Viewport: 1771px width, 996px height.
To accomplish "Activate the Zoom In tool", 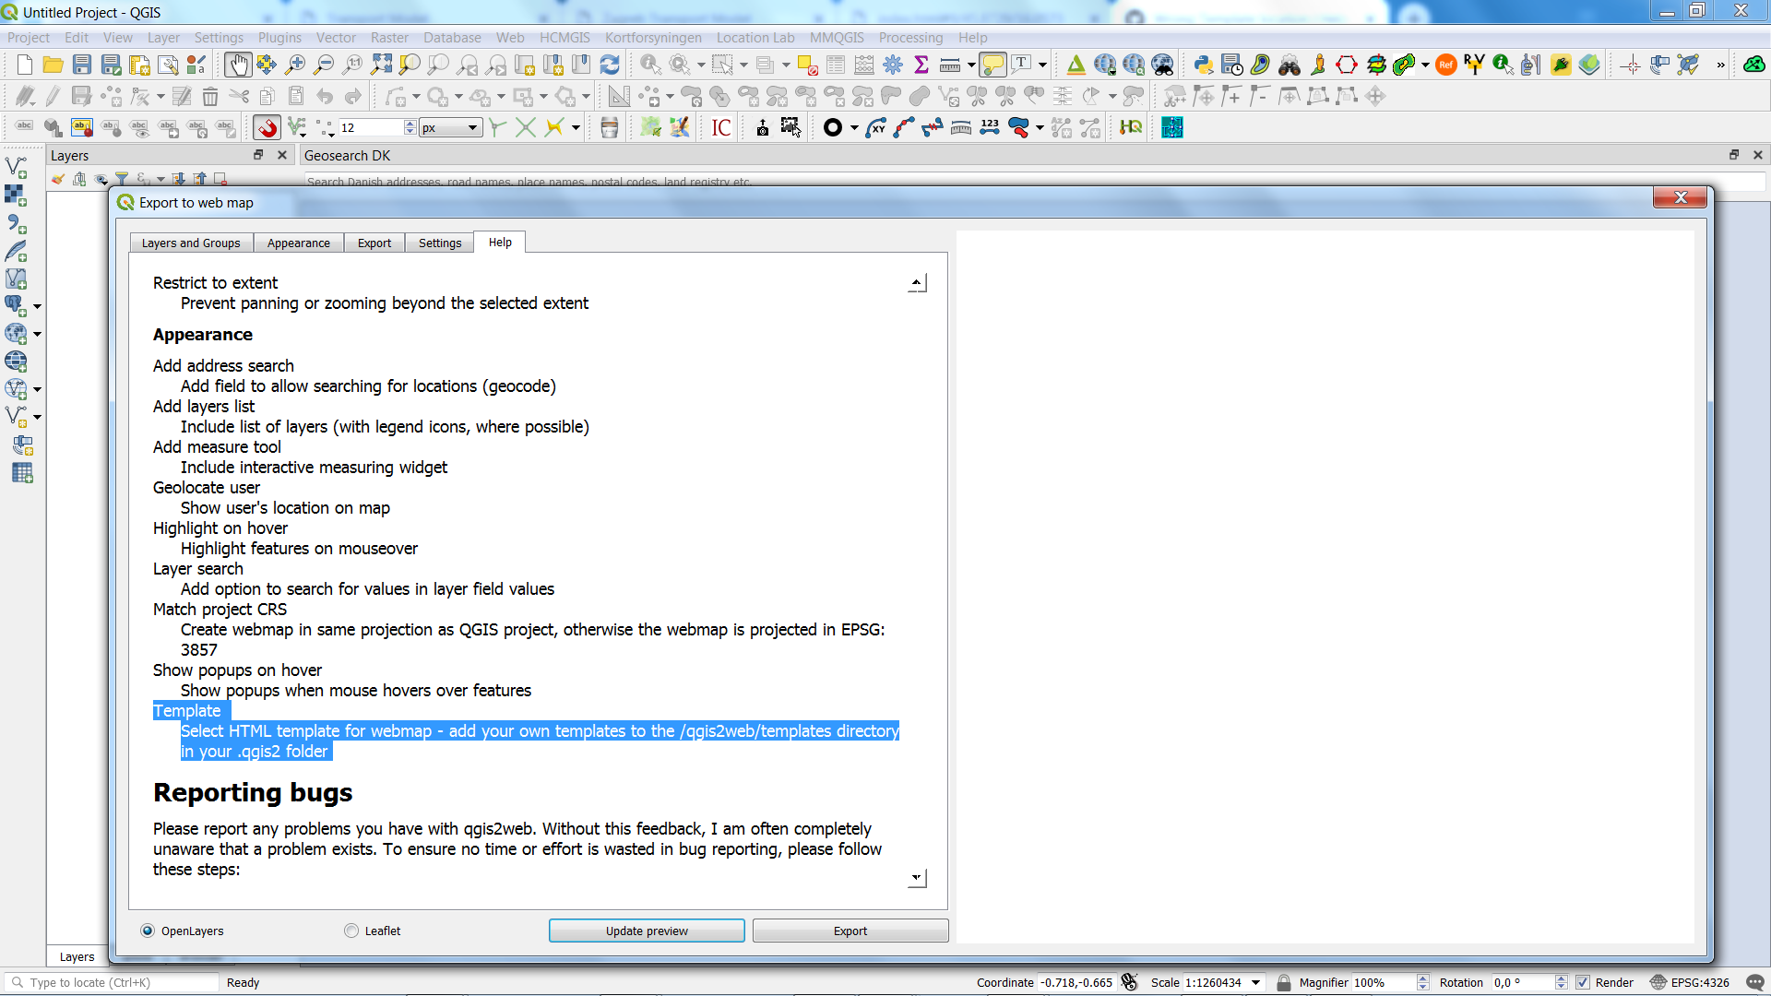I will (x=295, y=65).
